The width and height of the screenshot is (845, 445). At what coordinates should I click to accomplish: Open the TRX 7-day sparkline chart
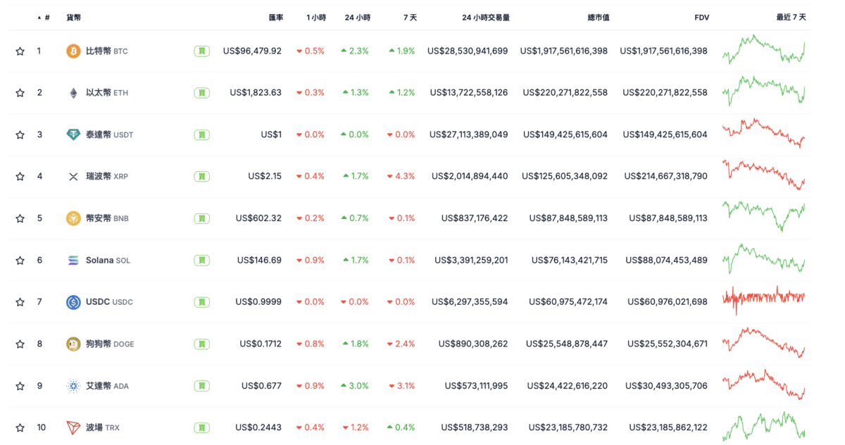pos(764,426)
